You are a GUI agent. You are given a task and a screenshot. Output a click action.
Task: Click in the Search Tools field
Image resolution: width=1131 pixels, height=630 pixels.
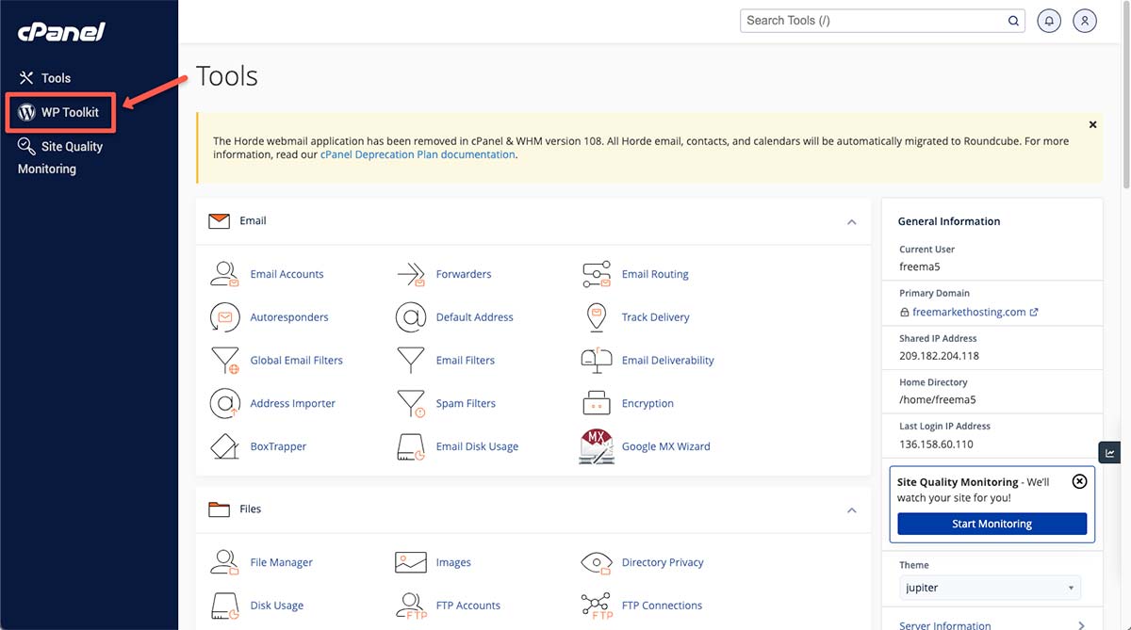[872, 21]
